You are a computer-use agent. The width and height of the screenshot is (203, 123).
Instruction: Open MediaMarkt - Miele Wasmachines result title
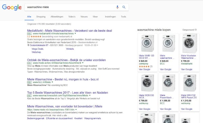(69, 31)
